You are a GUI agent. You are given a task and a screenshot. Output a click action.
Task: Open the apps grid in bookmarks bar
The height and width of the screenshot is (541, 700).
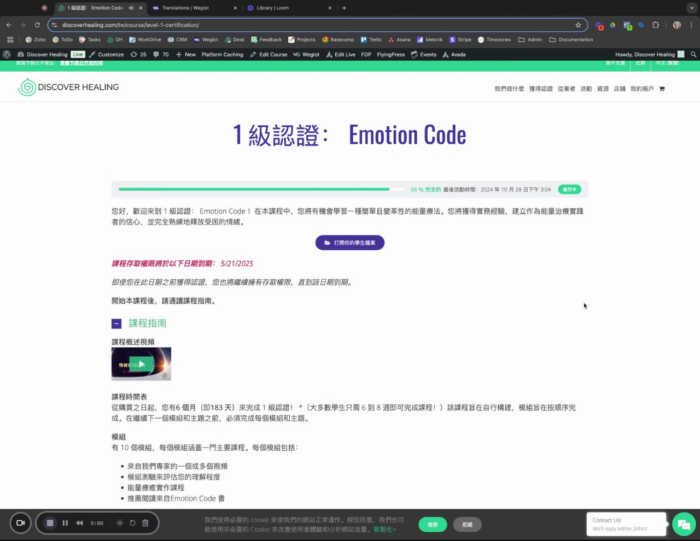(10, 39)
